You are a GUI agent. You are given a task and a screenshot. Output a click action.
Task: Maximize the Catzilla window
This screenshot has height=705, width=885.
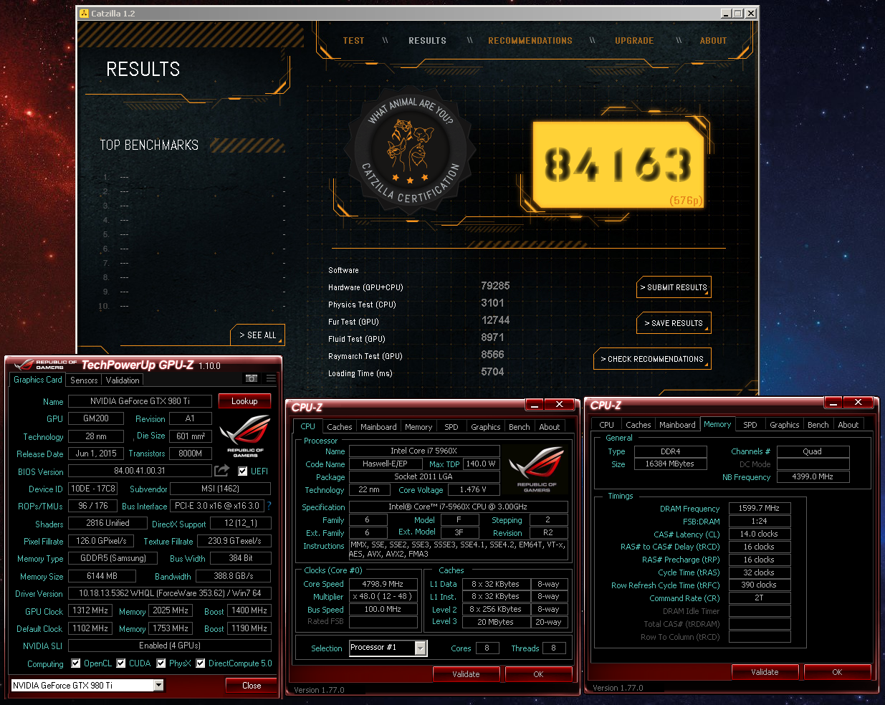coord(738,13)
